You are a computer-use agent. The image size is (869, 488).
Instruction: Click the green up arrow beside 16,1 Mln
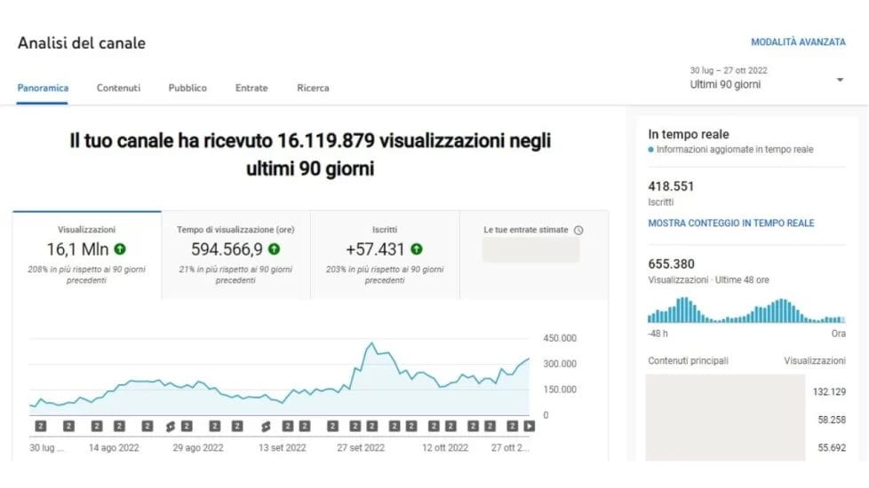(120, 249)
